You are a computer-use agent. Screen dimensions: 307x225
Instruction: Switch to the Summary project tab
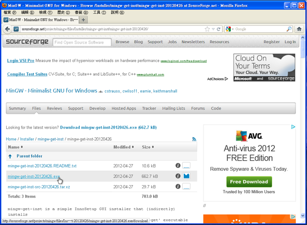17,108
